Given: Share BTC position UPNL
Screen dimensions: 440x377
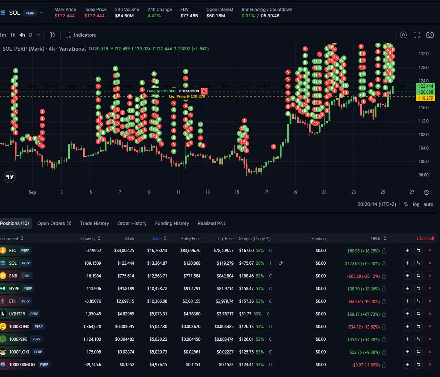Looking at the screenshot, I should point(384,251).
